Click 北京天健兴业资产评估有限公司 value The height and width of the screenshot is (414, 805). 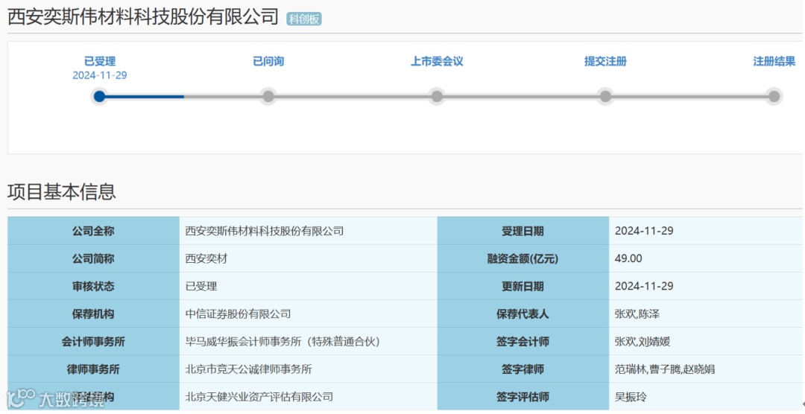[x=259, y=397]
